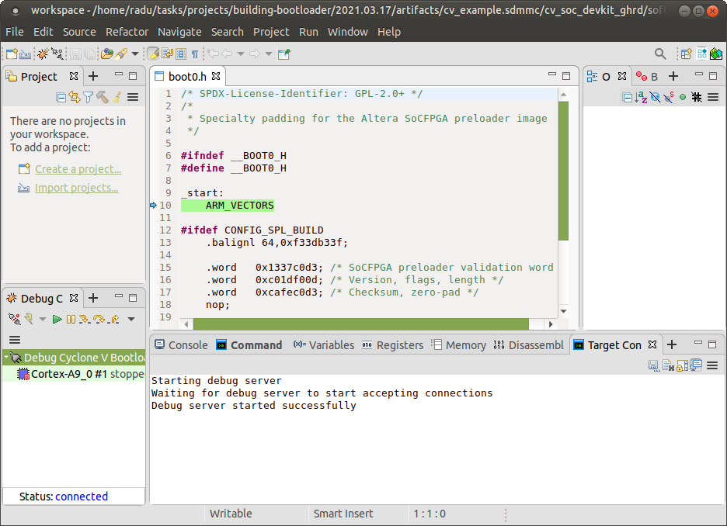Viewport: 727px width, 526px height.
Task: Click the Step Over debug icon
Action: 99,319
